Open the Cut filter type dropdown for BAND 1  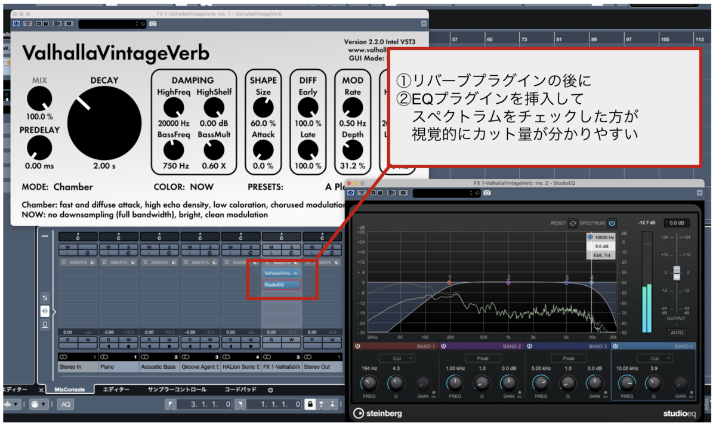coord(399,359)
